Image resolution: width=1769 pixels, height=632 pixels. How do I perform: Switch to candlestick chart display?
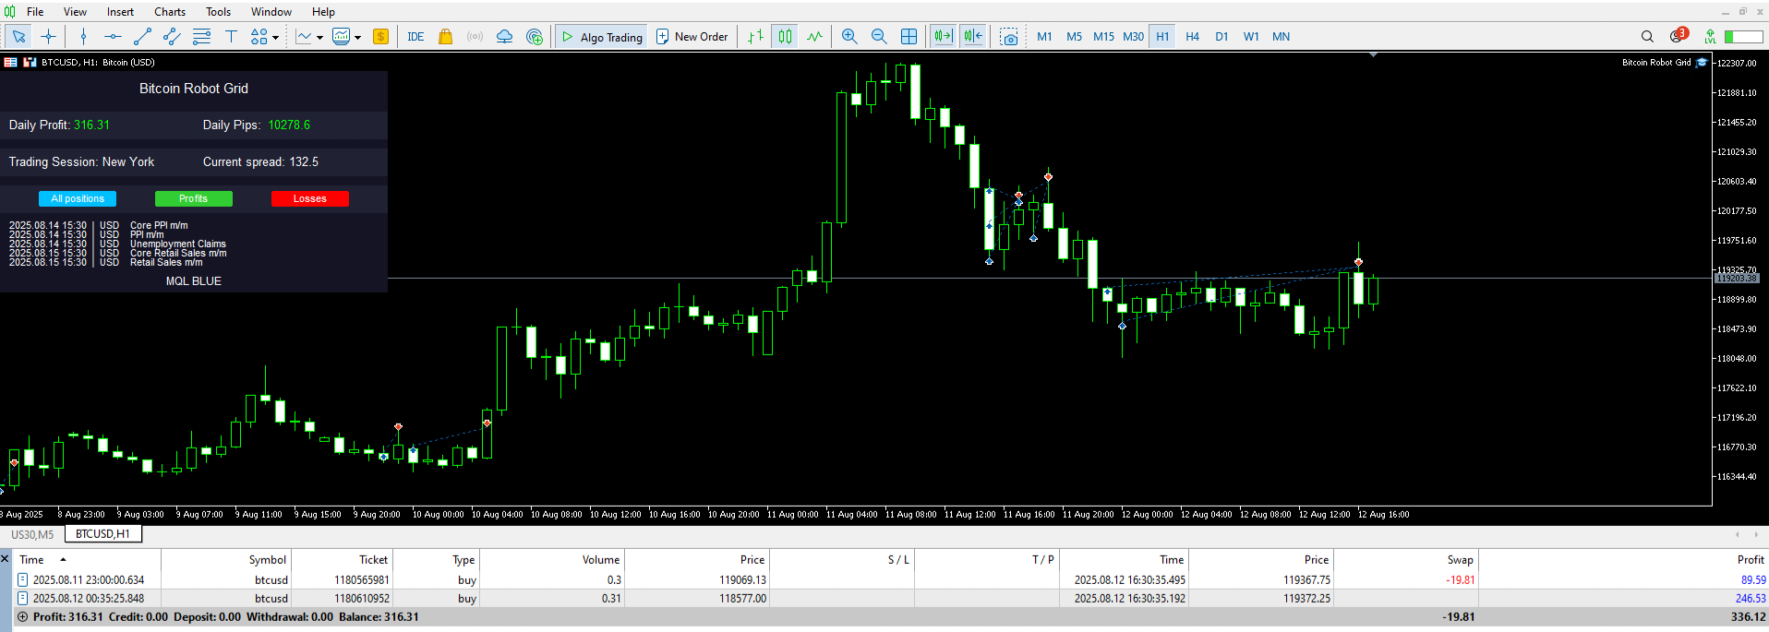785,37
